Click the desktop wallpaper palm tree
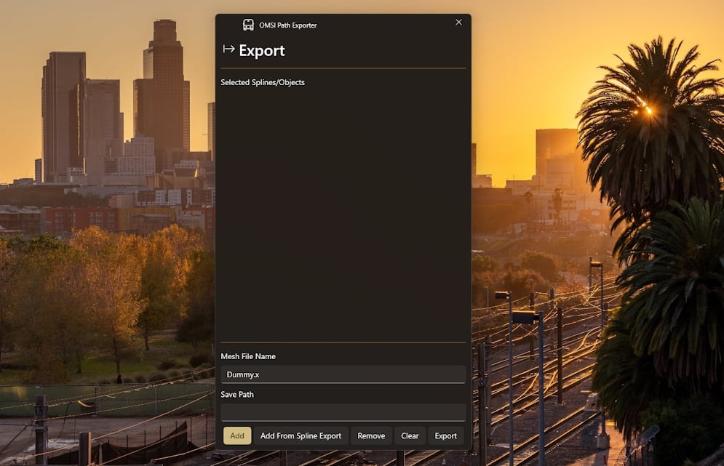Image resolution: width=724 pixels, height=466 pixels. [651, 138]
